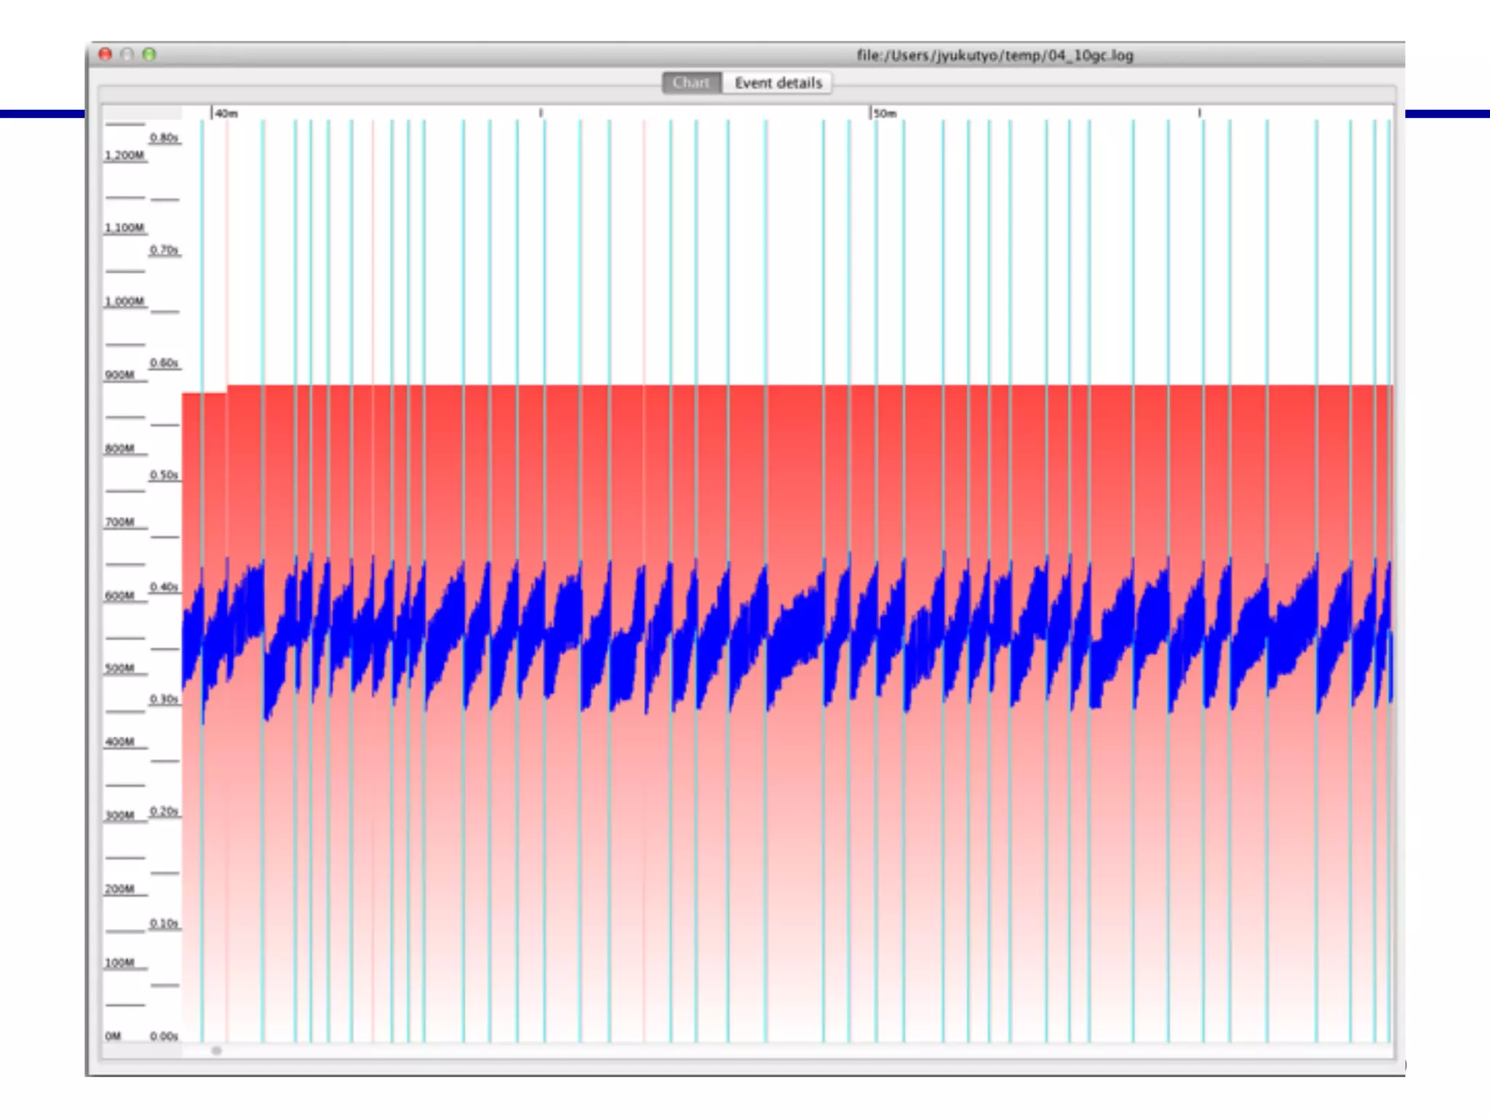1490x1118 pixels.
Task: Click the 0.60s pause time axis label
Action: click(164, 362)
